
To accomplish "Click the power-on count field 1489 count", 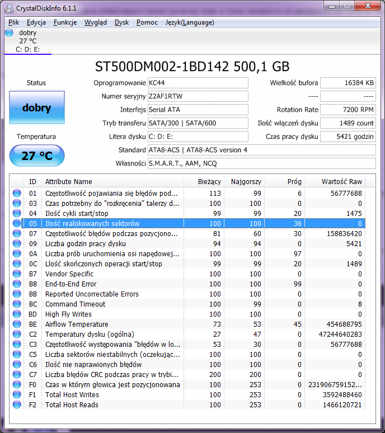I will click(348, 123).
